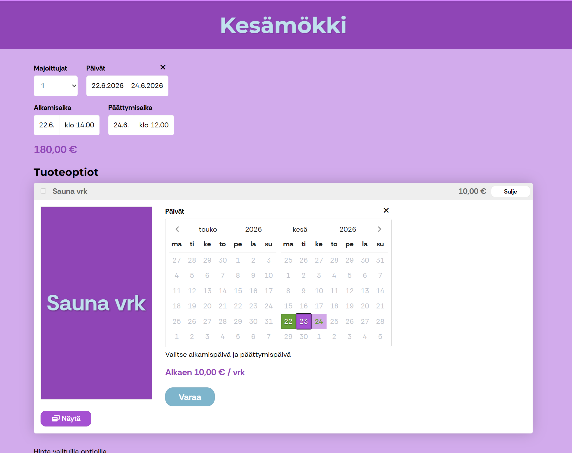Image resolution: width=572 pixels, height=453 pixels.
Task: Click the Alkamisaika date 22.6. field
Action: click(x=47, y=125)
